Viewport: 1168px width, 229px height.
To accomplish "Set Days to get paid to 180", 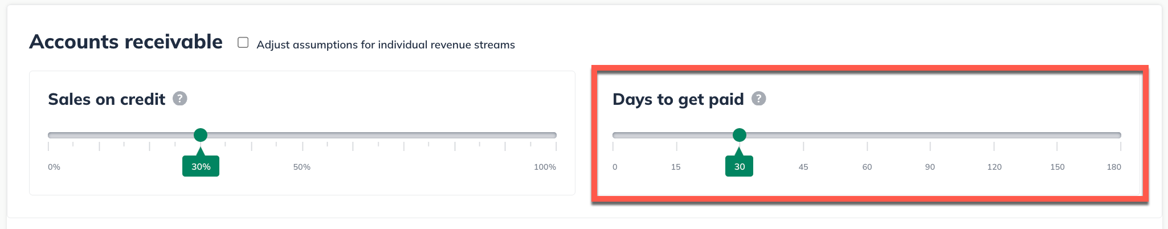I will point(1120,136).
